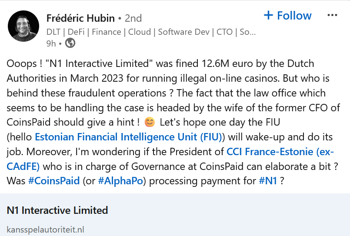Click the plus icon beside Follow
Image resolution: width=350 pixels, height=236 pixels.
pos(268,15)
